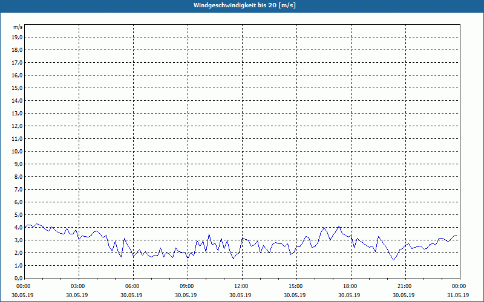Pick the "13,0" y-axis label

click(x=17, y=114)
